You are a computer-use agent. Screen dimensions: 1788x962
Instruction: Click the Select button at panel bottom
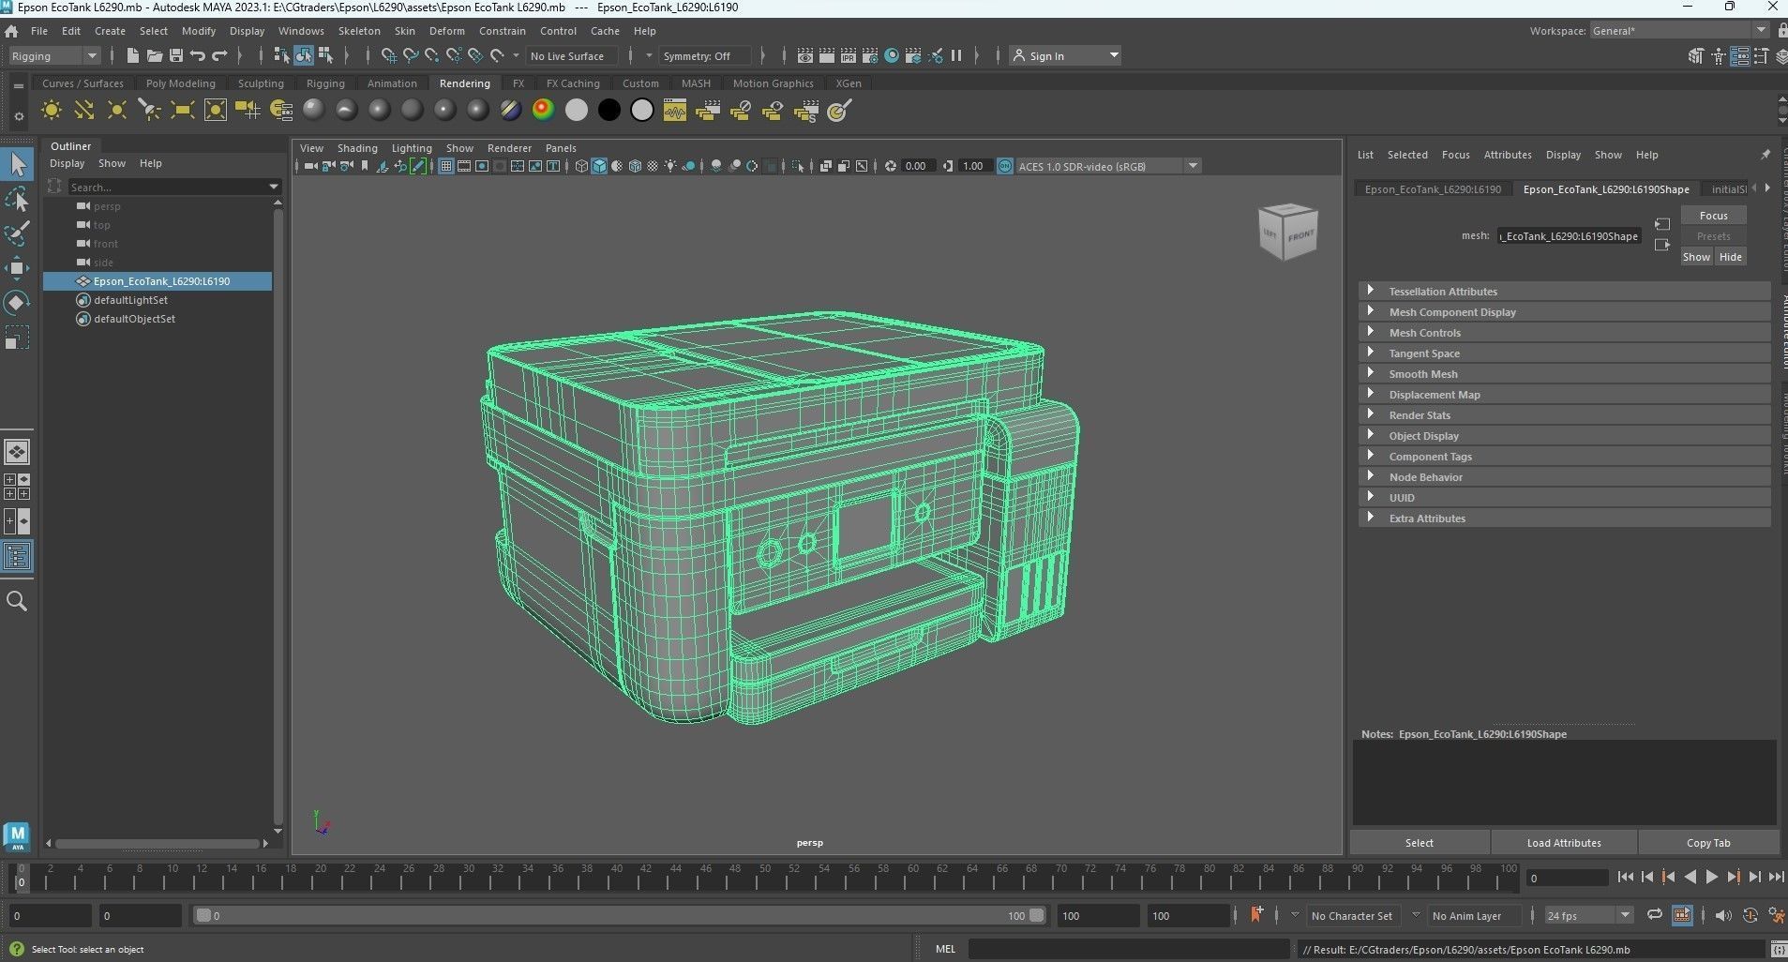[1420, 843]
